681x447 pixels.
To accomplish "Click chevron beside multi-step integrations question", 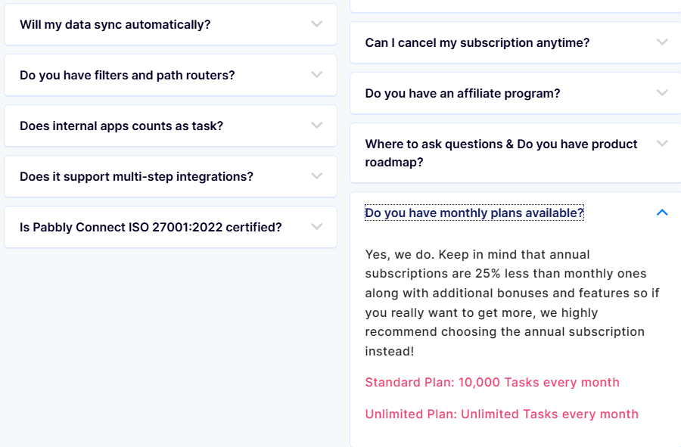I will [317, 175].
